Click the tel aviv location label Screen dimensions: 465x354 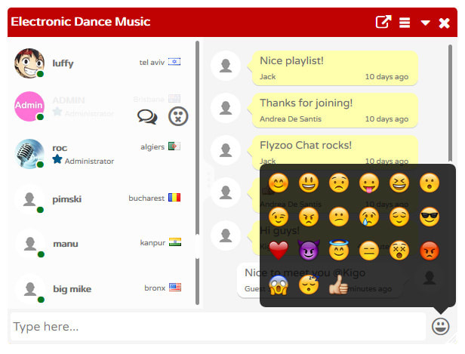point(152,62)
